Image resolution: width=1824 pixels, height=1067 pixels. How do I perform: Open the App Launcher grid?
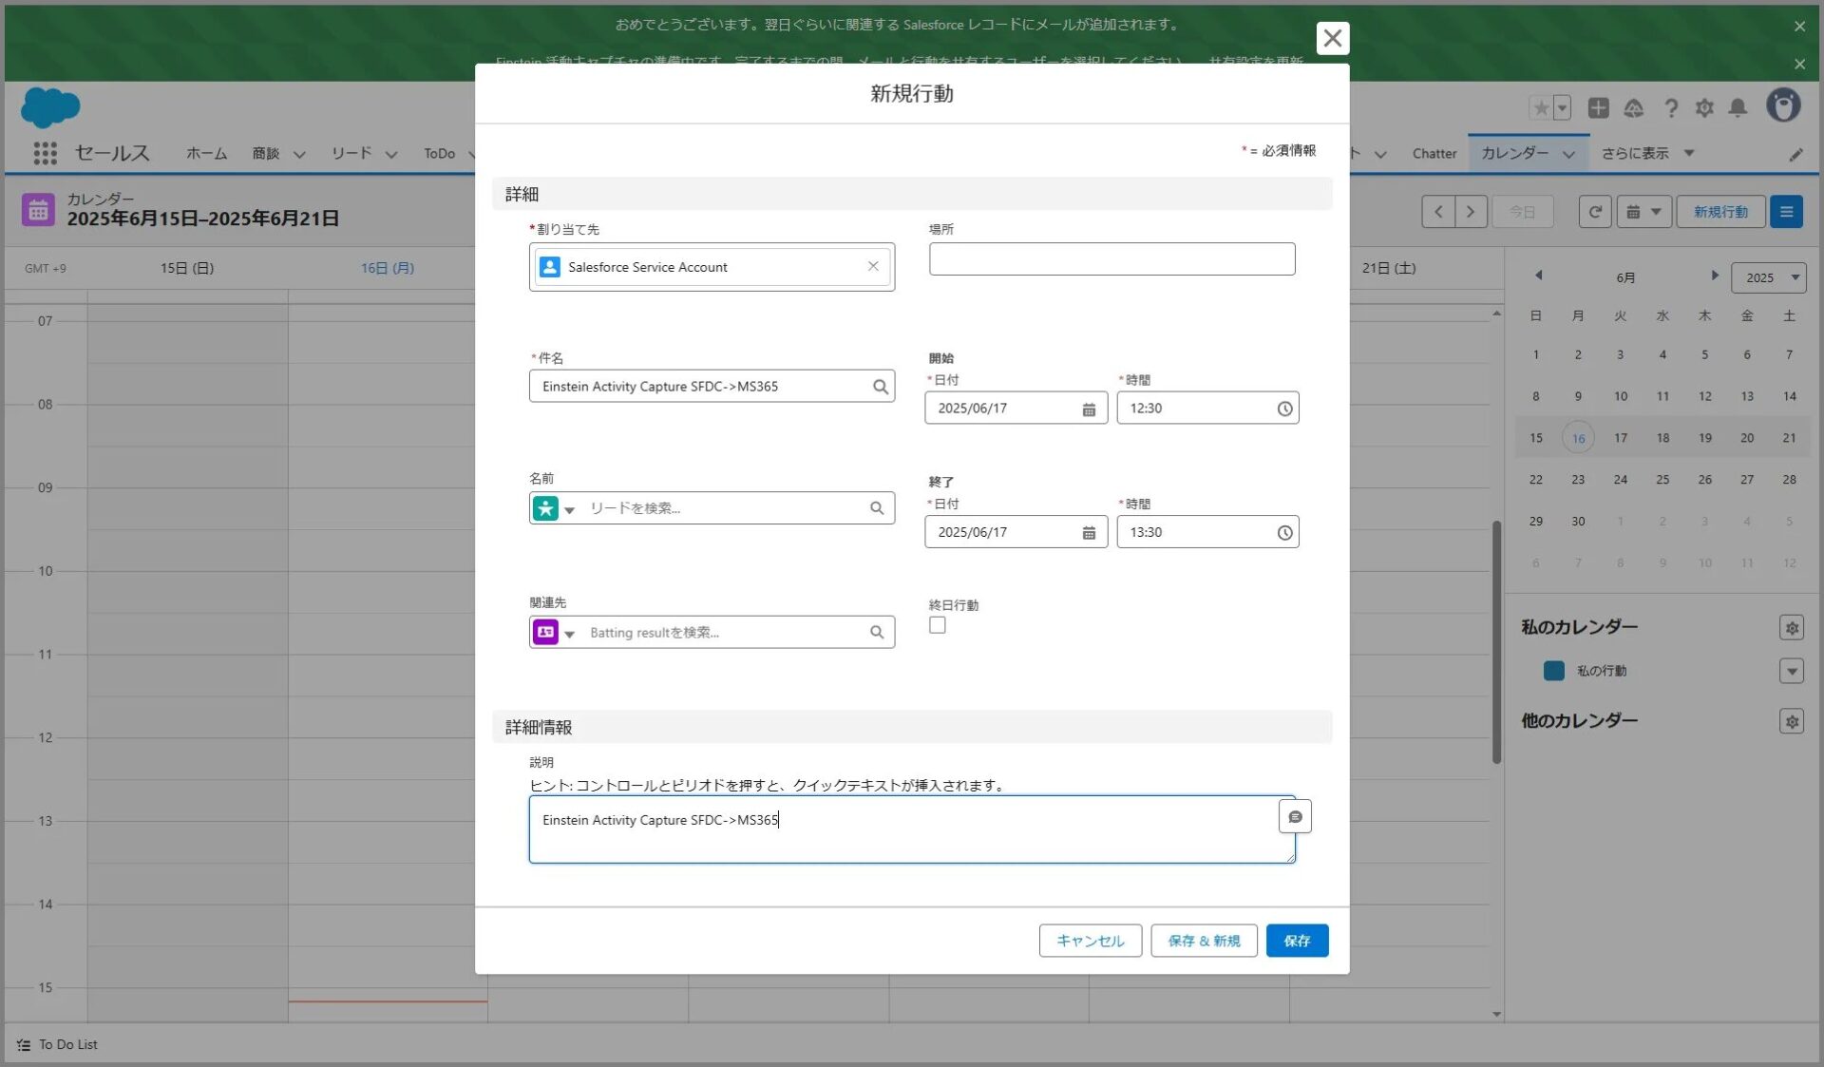point(45,153)
